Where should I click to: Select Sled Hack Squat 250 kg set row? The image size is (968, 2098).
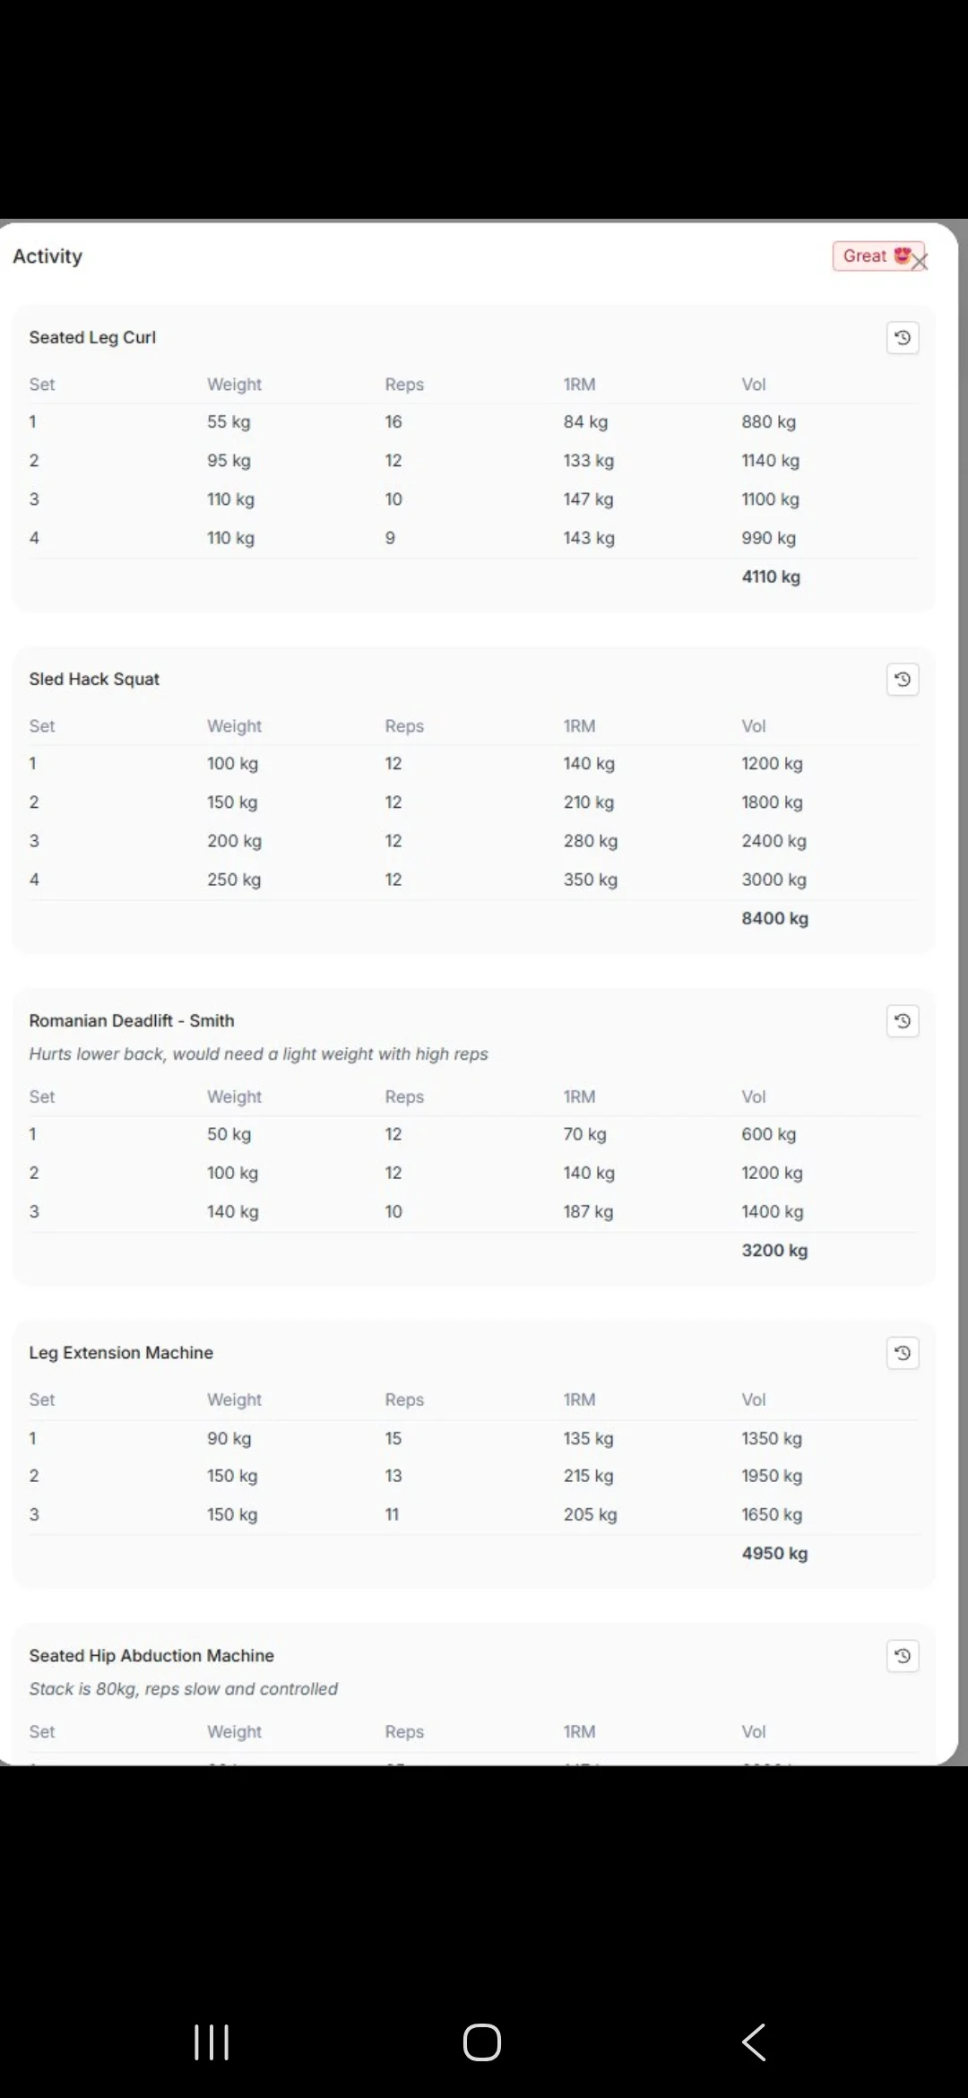click(473, 880)
